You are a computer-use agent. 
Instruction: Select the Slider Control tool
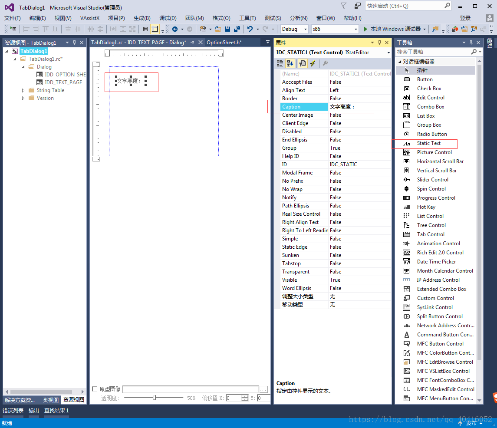pyautogui.click(x=433, y=180)
